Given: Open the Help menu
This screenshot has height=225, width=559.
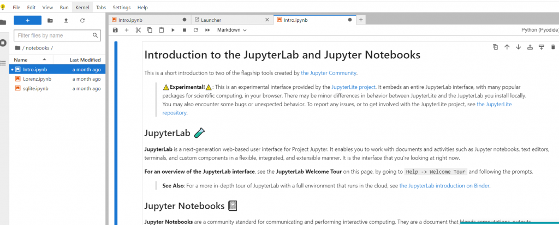Looking at the screenshot, I should tap(142, 8).
